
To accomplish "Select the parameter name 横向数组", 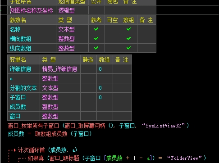I will 21,39.
